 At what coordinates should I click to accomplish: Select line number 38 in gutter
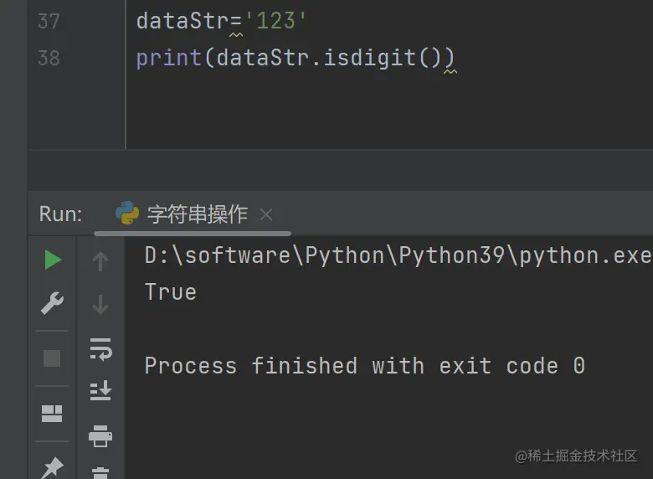(49, 58)
